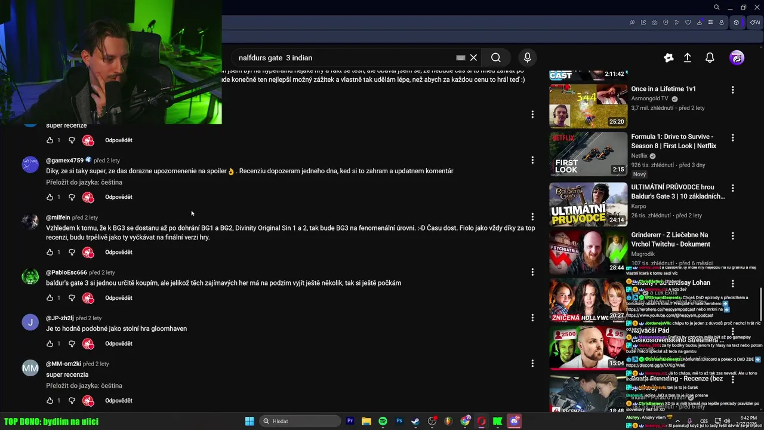
Task: Open Spotify from the taskbar
Action: tap(383, 421)
